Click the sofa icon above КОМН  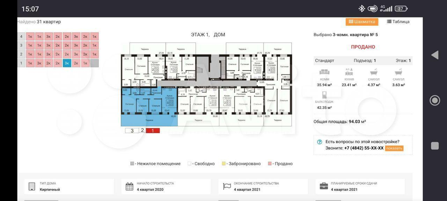coord(324,72)
